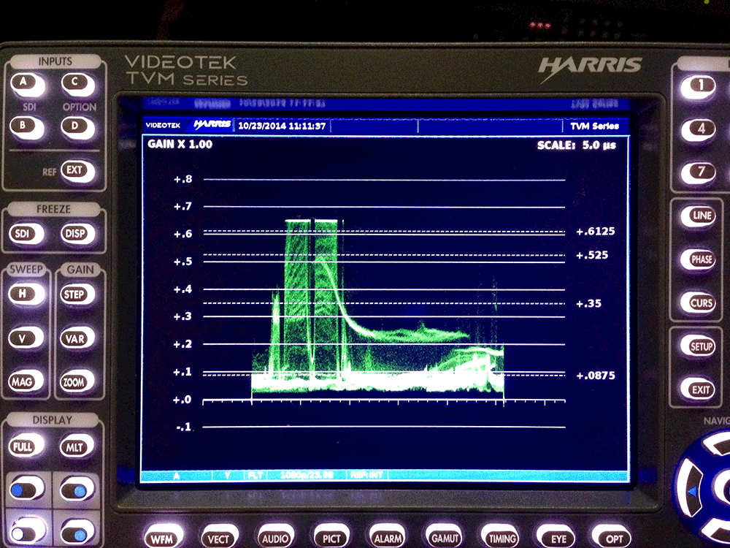Activate the LINE select button
The image size is (730, 548).
click(x=699, y=216)
